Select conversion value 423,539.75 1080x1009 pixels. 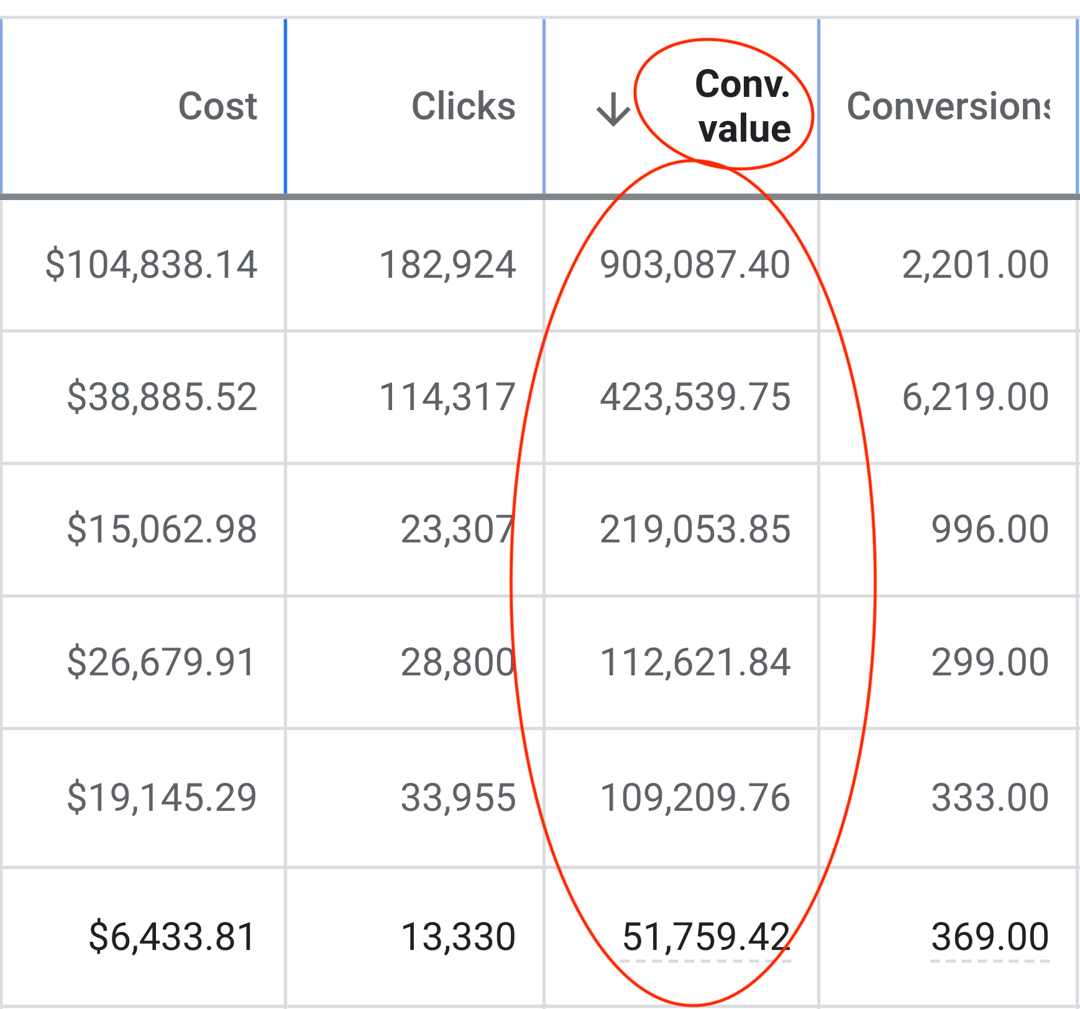(x=695, y=396)
